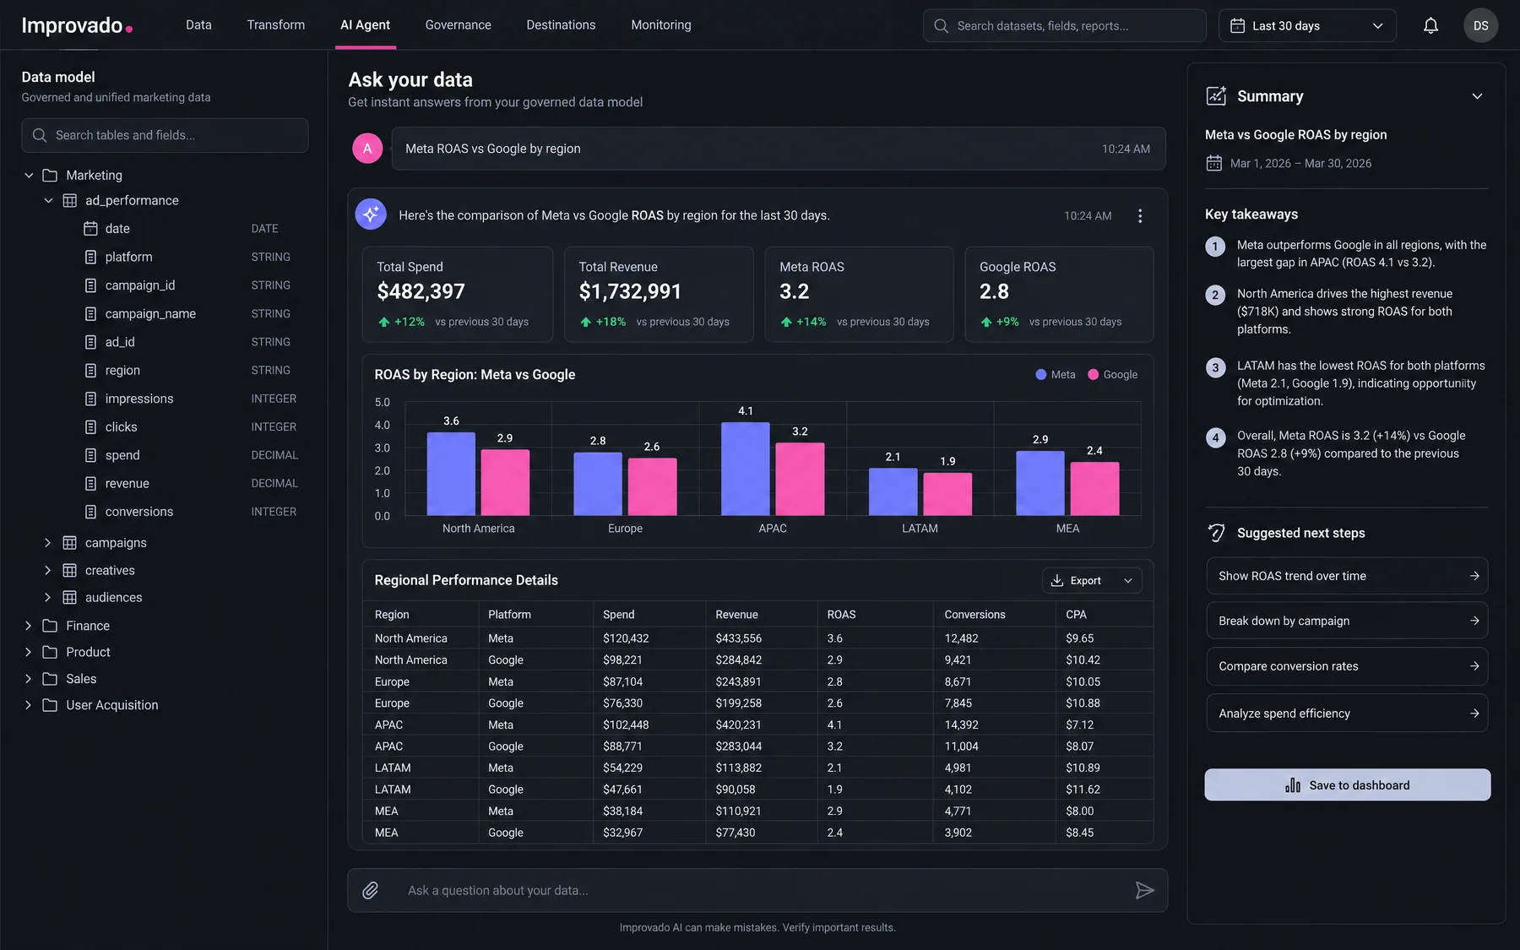The height and width of the screenshot is (950, 1520).
Task: Open the Monitoring tab
Action: [x=661, y=25]
